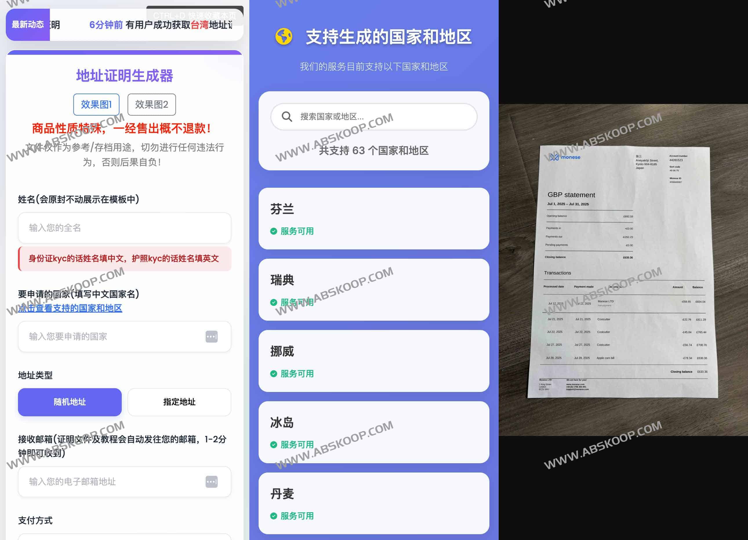Click the 搜索国家或地区 search box

[373, 117]
